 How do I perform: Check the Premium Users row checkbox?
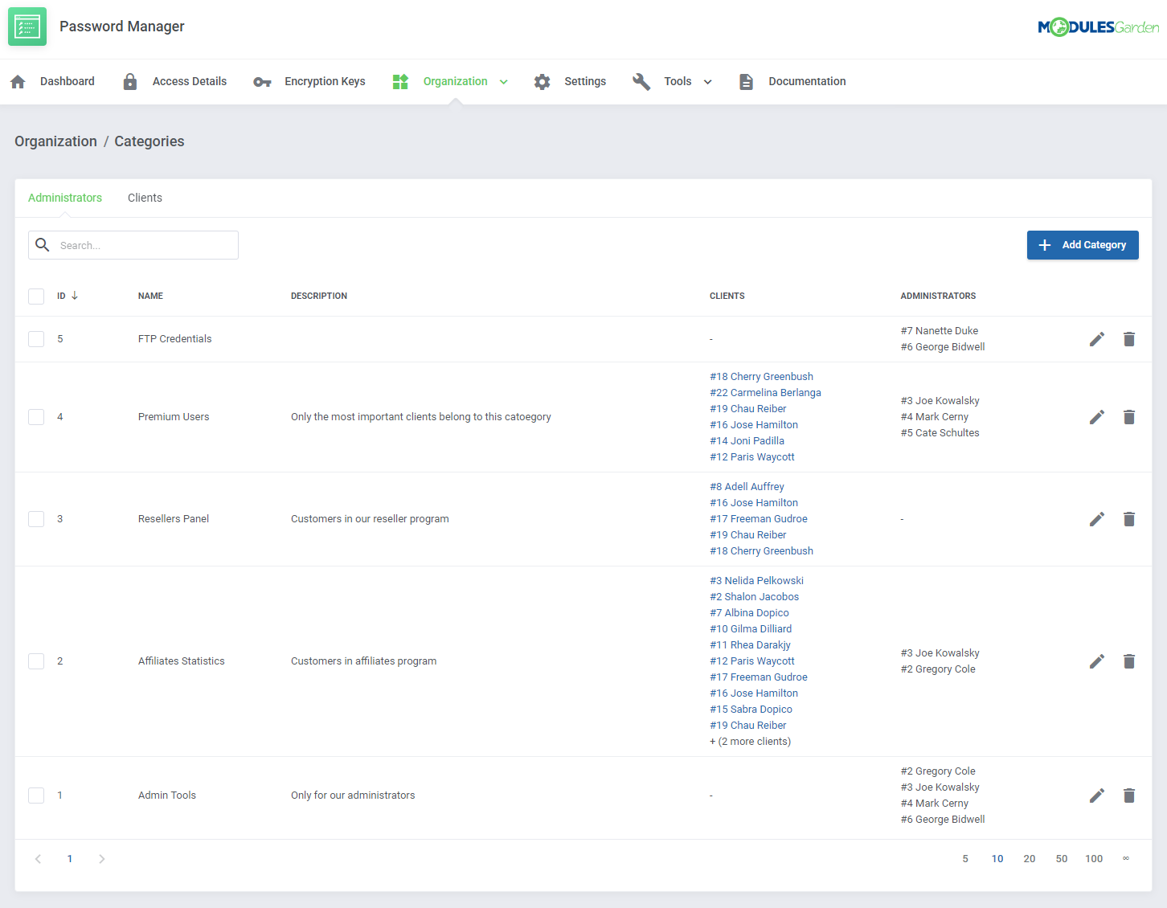(36, 417)
